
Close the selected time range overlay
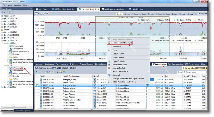click(x=168, y=18)
